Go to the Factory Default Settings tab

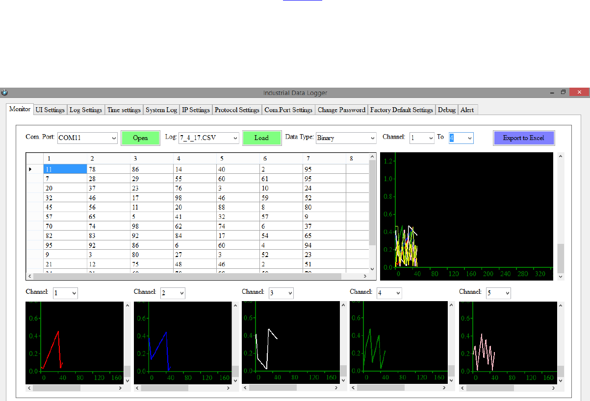(x=401, y=110)
